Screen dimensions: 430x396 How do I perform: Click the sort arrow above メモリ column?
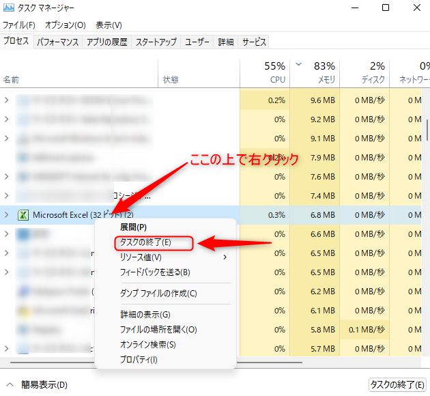click(x=298, y=65)
